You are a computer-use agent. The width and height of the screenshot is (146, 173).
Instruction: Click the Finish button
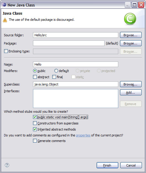[107, 165]
